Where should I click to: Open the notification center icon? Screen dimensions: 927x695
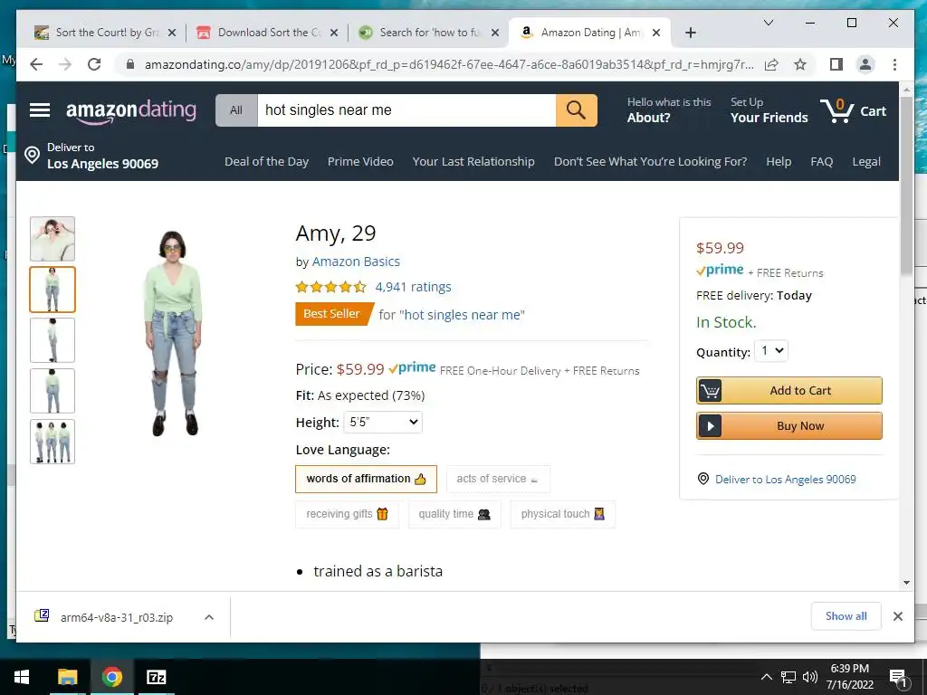898,677
